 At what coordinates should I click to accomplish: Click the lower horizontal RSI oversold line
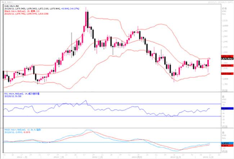pos(108,116)
